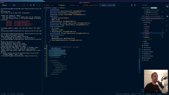Collapse the storage folder in the Explorer
This screenshot has width=169, height=95.
point(146,31)
